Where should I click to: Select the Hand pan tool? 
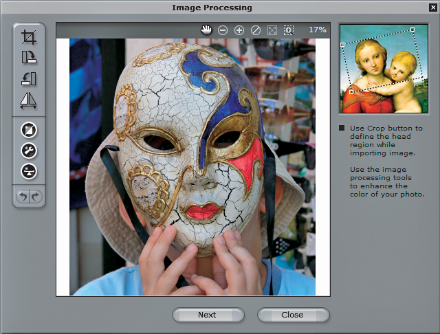206,30
